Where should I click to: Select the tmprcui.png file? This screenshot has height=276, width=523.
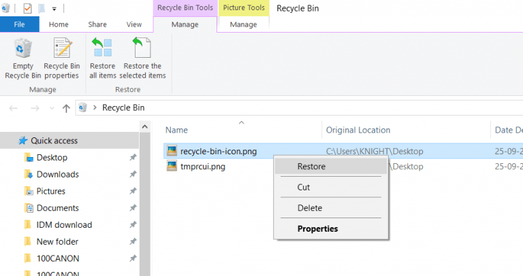click(x=203, y=167)
